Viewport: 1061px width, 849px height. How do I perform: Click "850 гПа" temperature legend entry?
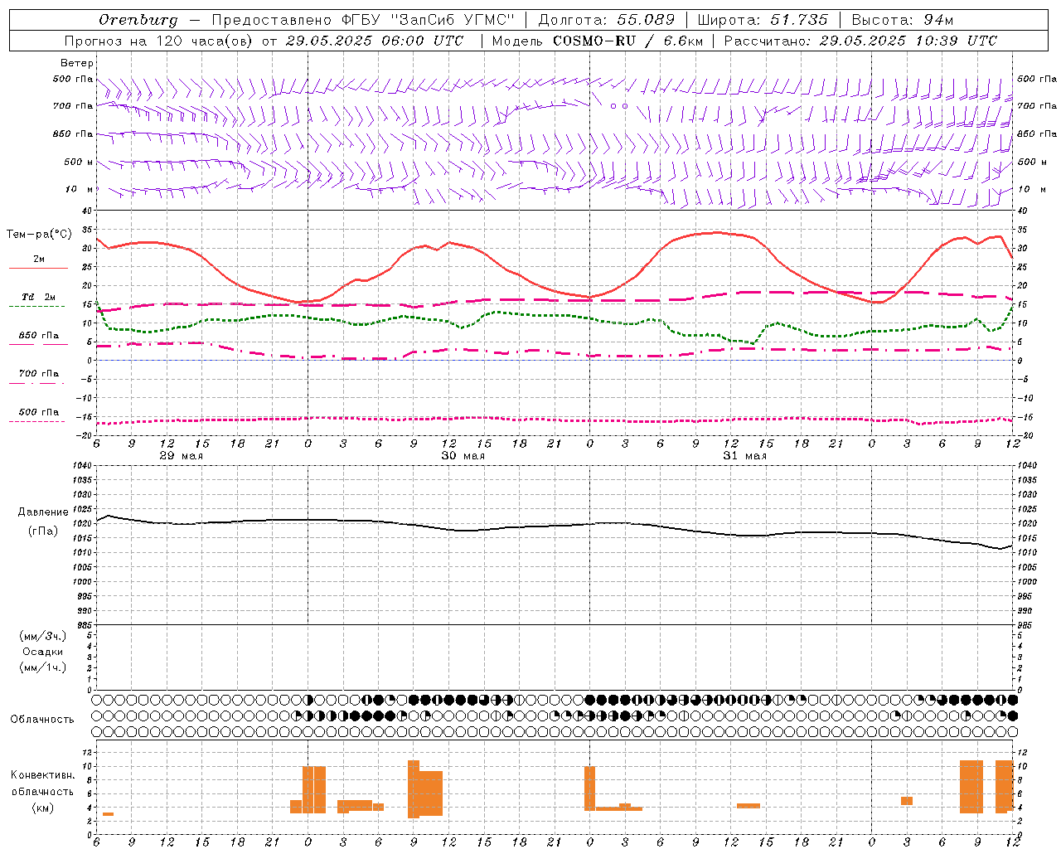click(38, 336)
